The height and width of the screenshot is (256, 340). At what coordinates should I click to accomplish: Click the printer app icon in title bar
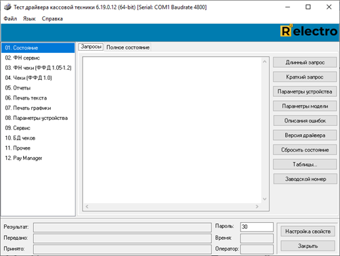pyautogui.click(x=7, y=7)
